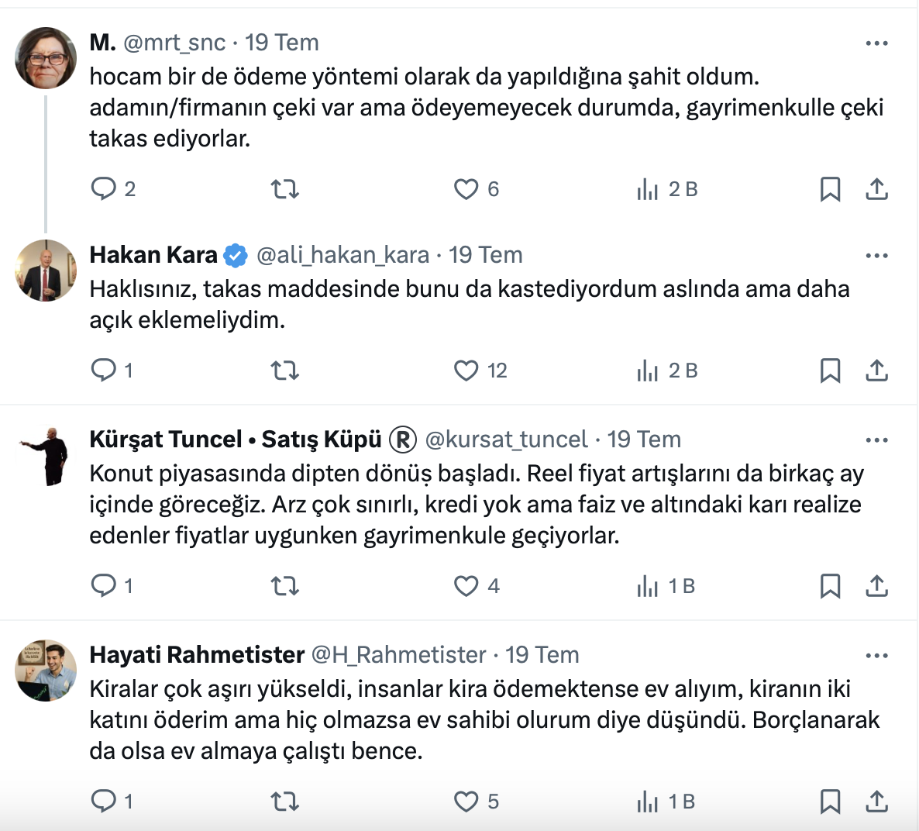
Task: Reply to Hayati Rahmetister's tweet
Action: (x=104, y=801)
